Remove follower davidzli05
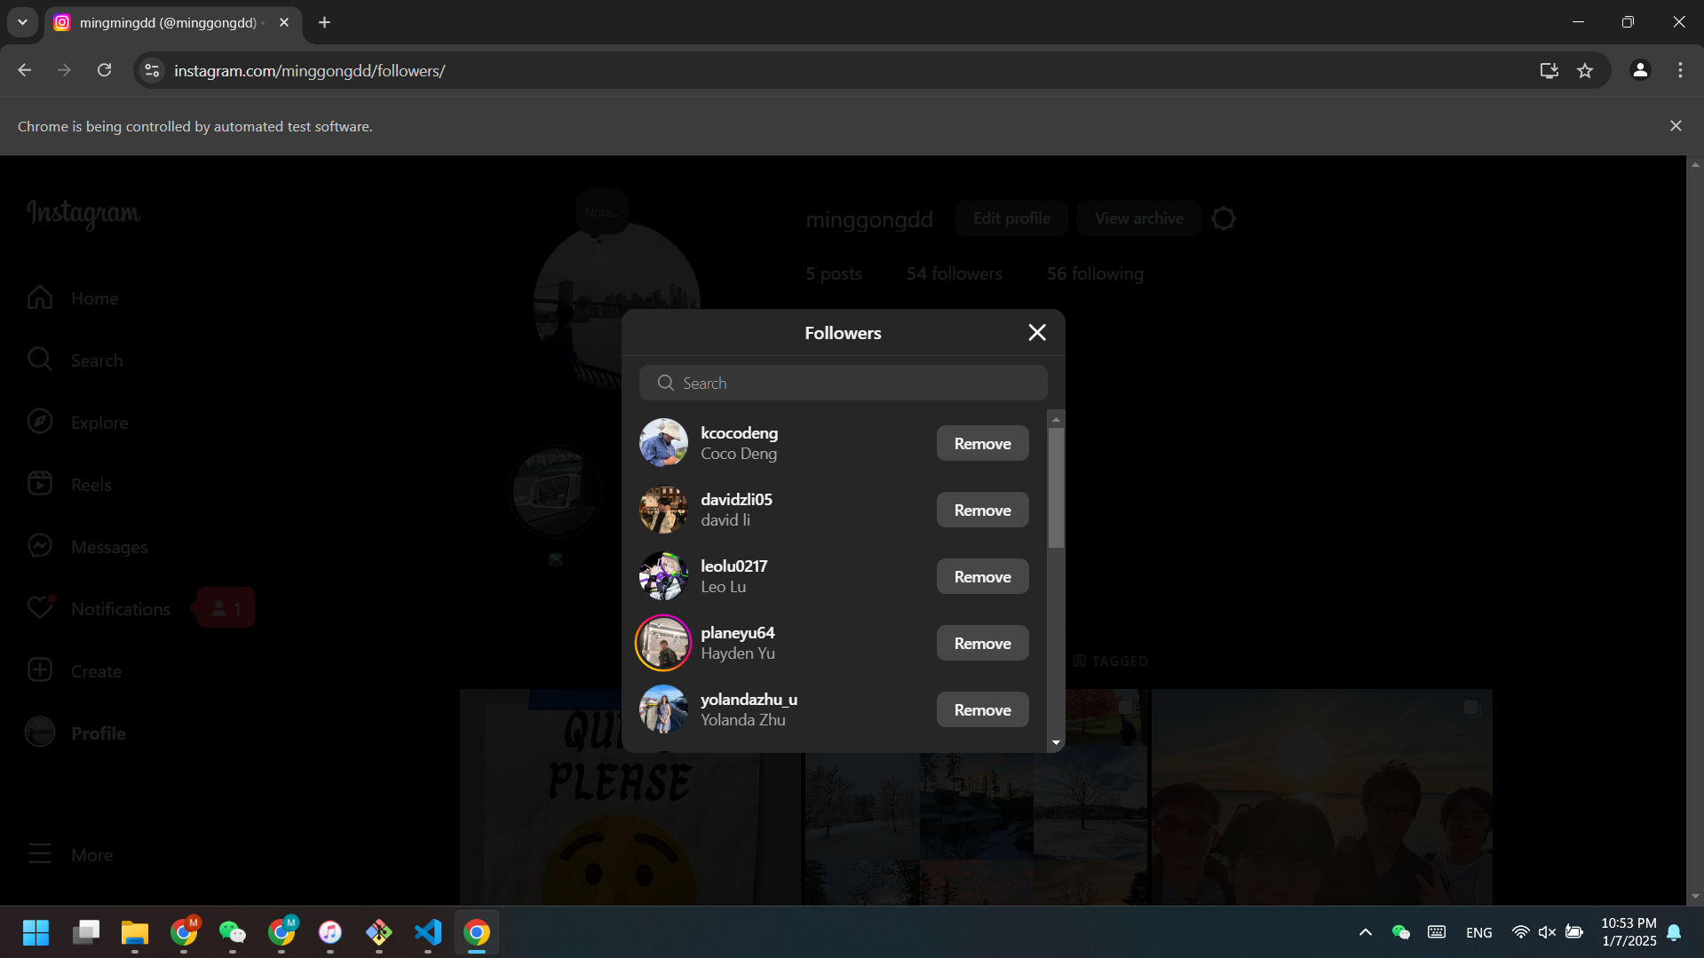Image resolution: width=1704 pixels, height=958 pixels. pos(982,510)
